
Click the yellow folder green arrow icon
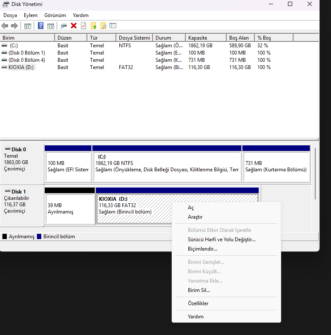[94, 26]
